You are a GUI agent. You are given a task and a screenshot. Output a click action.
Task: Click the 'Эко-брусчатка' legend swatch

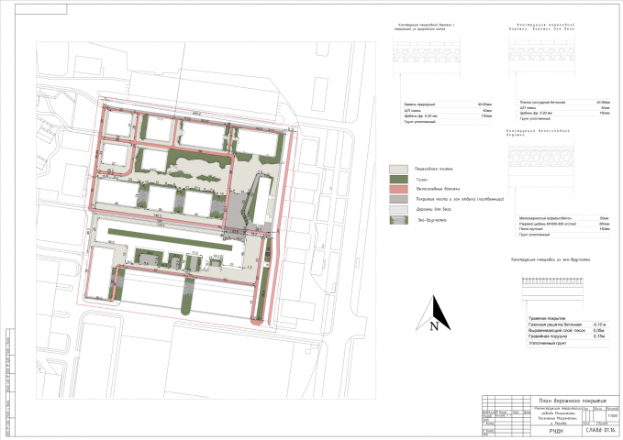click(x=398, y=220)
